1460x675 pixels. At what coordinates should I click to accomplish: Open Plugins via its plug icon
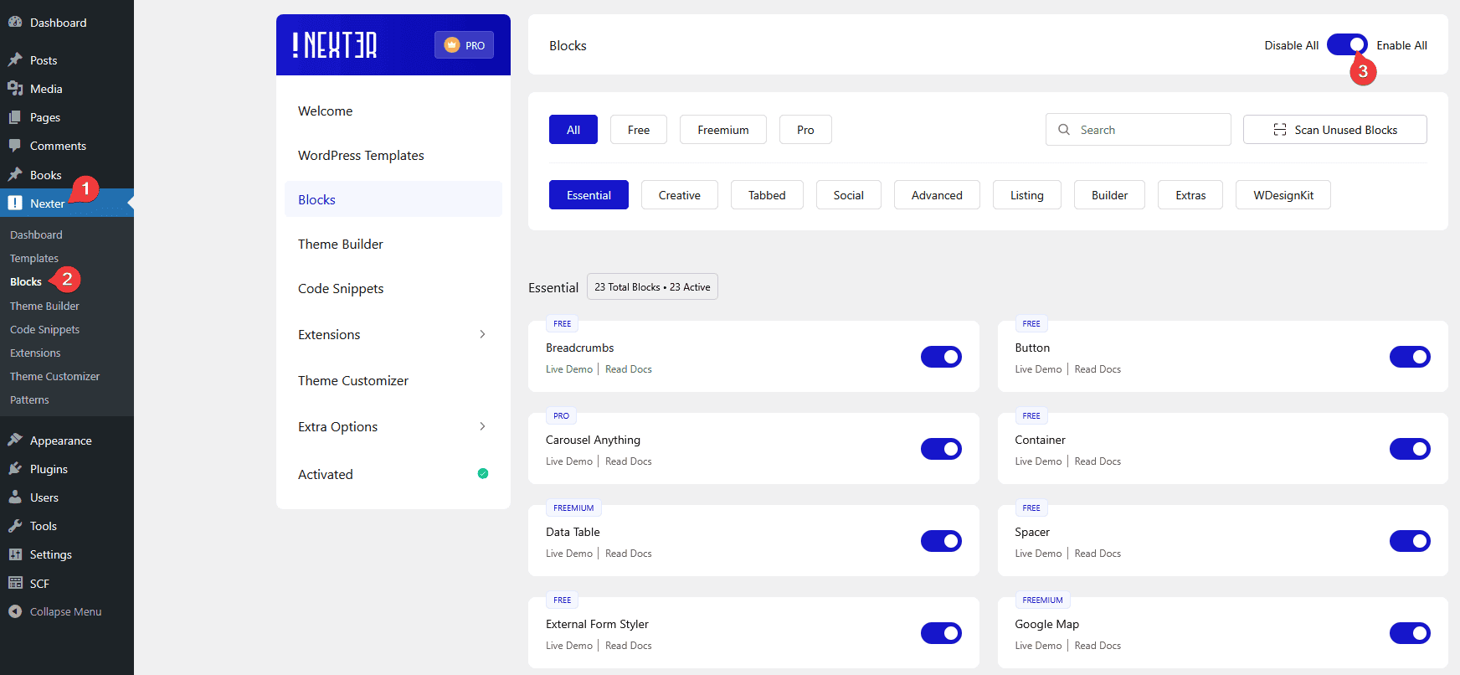click(x=15, y=469)
